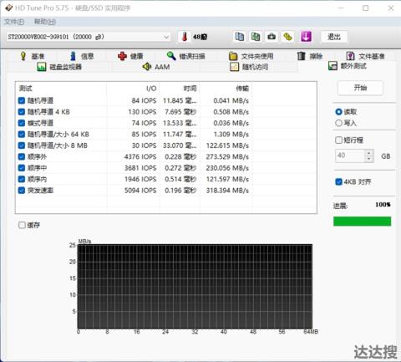Uncheck the 随机寻道/大小 8 MB checkbox
Image resolution: width=401 pixels, height=362 pixels.
[x=22, y=145]
